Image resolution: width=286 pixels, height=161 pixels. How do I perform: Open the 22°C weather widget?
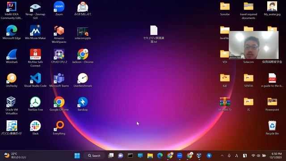[x=15, y=156]
